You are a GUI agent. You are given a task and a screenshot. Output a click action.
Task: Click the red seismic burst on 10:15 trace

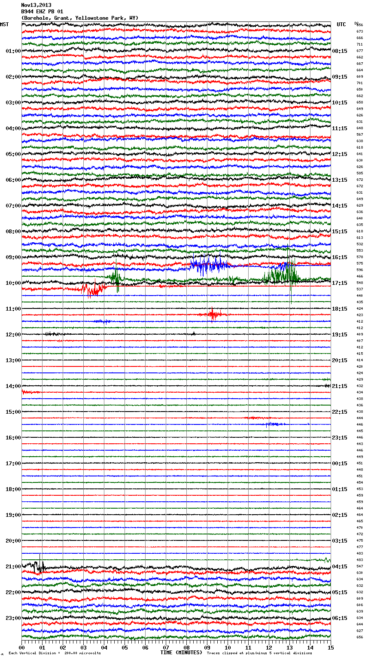93,290
